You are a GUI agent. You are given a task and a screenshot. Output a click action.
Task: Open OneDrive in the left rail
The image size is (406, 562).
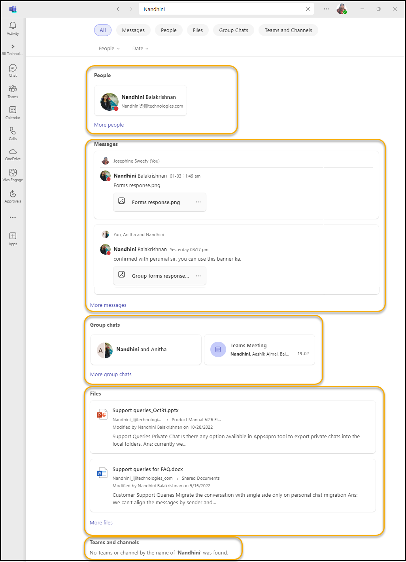pyautogui.click(x=13, y=154)
